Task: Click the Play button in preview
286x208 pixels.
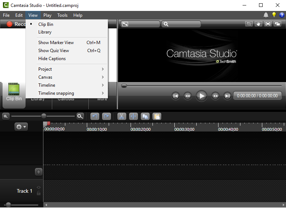Action: (201, 96)
